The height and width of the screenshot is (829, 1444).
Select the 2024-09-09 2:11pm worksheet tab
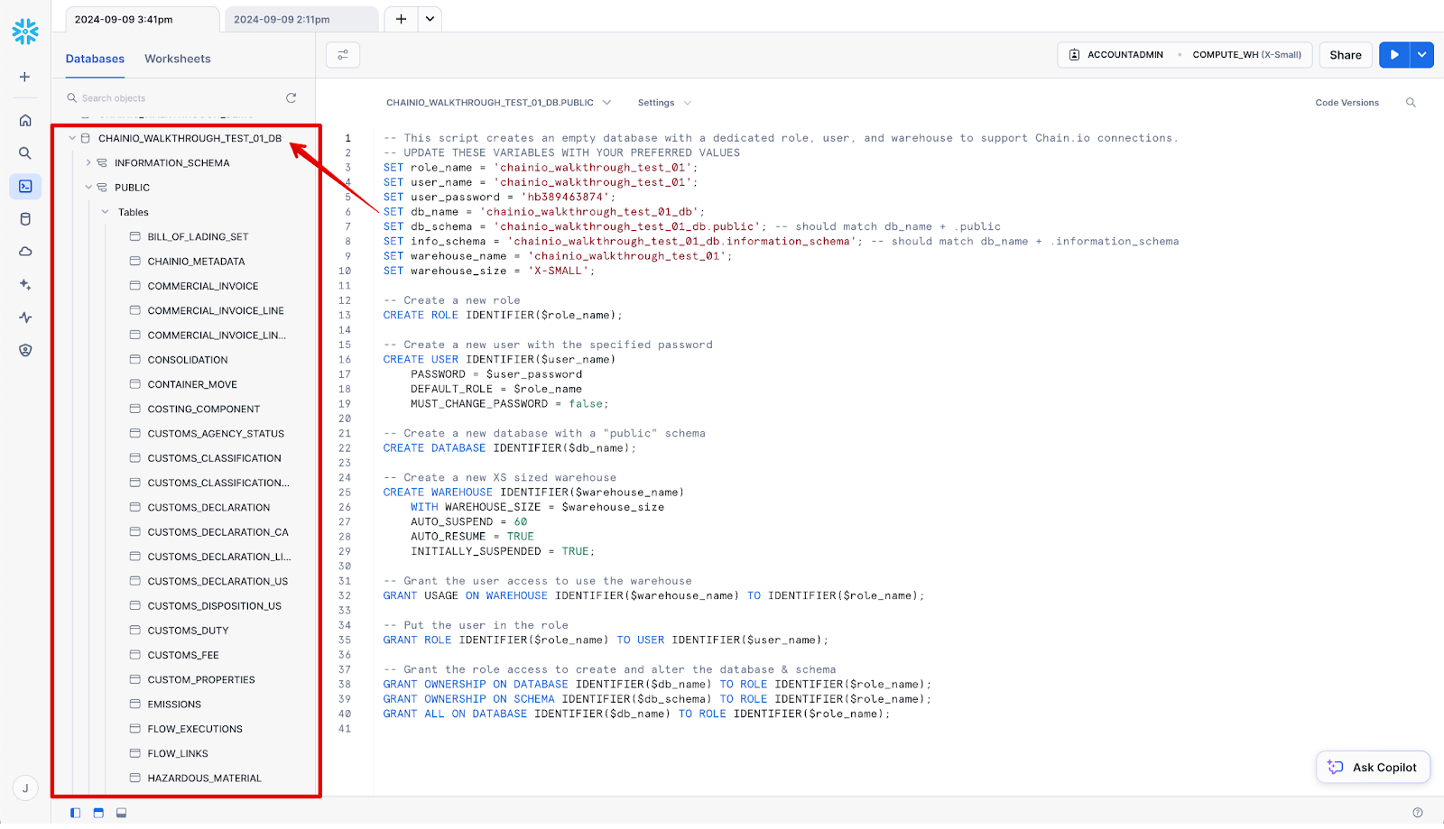[x=301, y=19]
